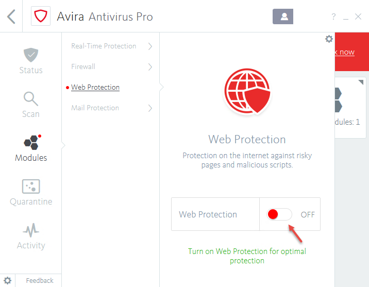This screenshot has width=369, height=287.
Task: Click the Avira red shield logo
Action: point(40,16)
